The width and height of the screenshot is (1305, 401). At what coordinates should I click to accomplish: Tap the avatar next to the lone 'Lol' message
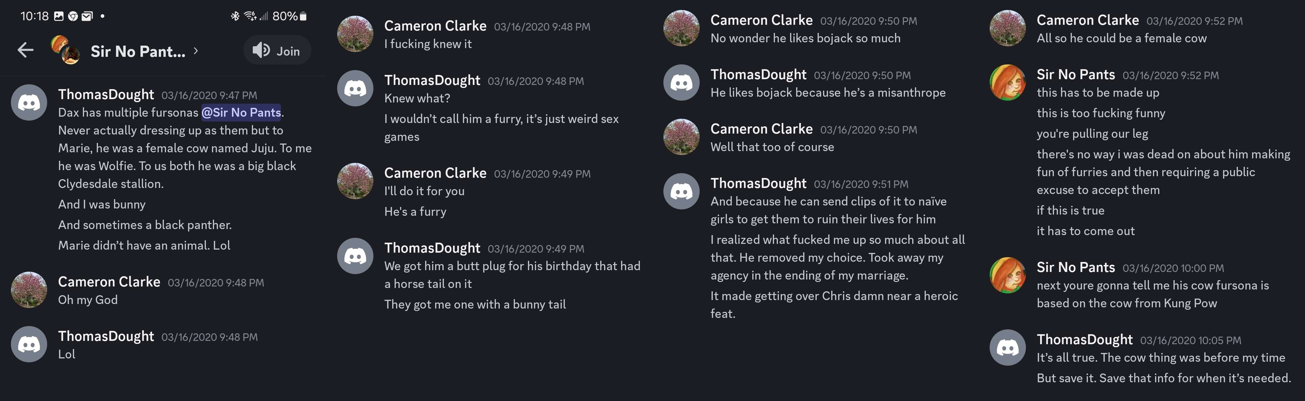[x=29, y=344]
